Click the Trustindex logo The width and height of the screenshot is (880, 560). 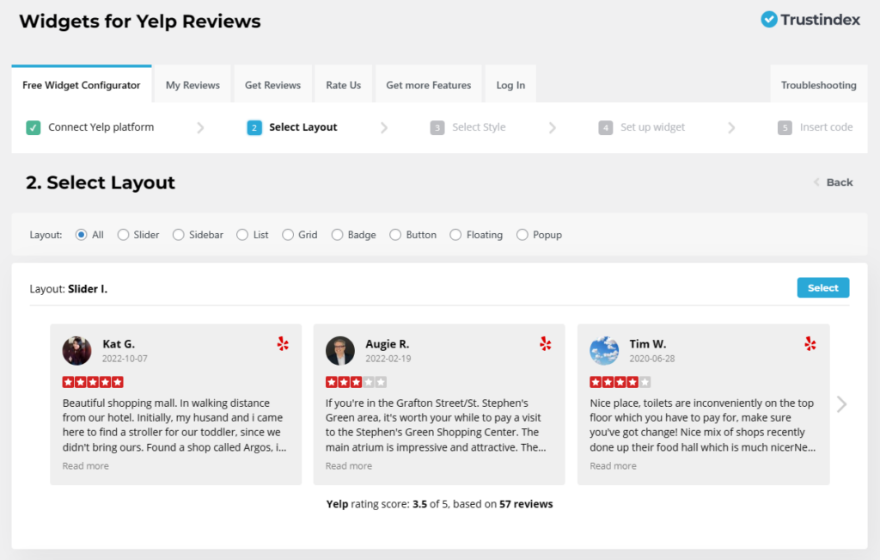click(x=809, y=19)
